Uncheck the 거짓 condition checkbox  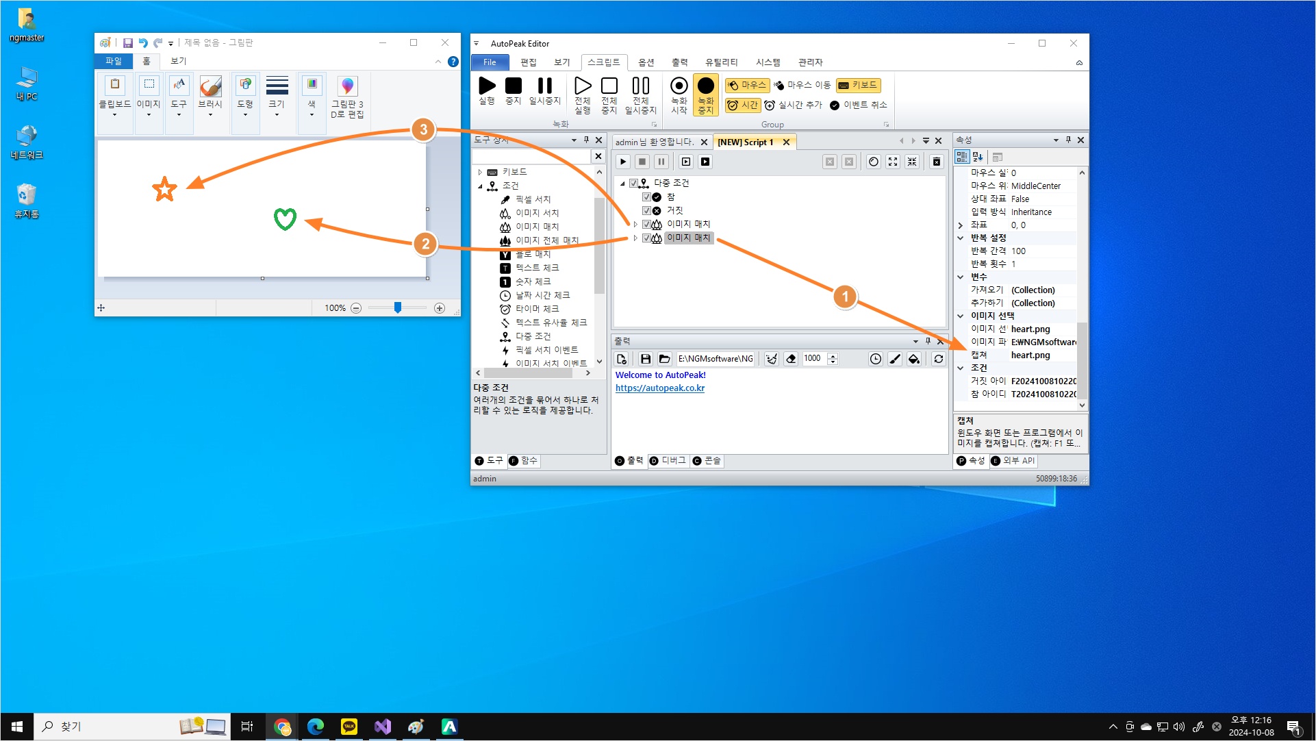click(x=646, y=211)
